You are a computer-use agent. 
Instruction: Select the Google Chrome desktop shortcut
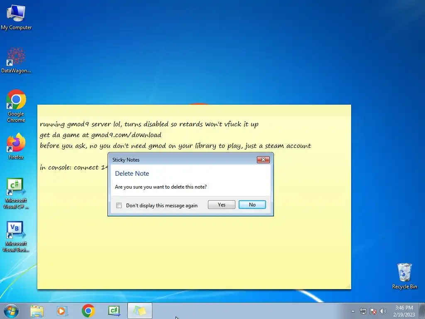click(x=16, y=106)
